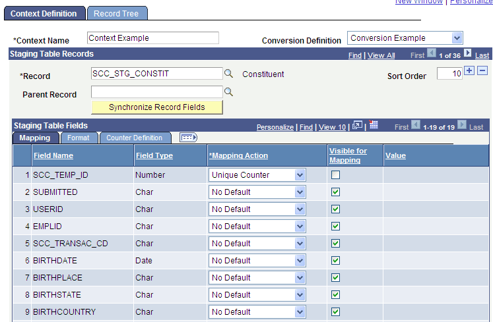Uncheck Visible for Mapping for SUBMITTED
The image size is (493, 322).
[335, 192]
